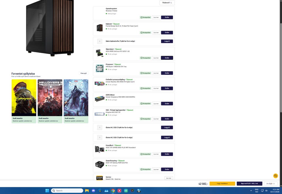Click Endre for the Strømforsyning power supply
Image resolution: width=282 pixels, height=194 pixels.
click(167, 169)
